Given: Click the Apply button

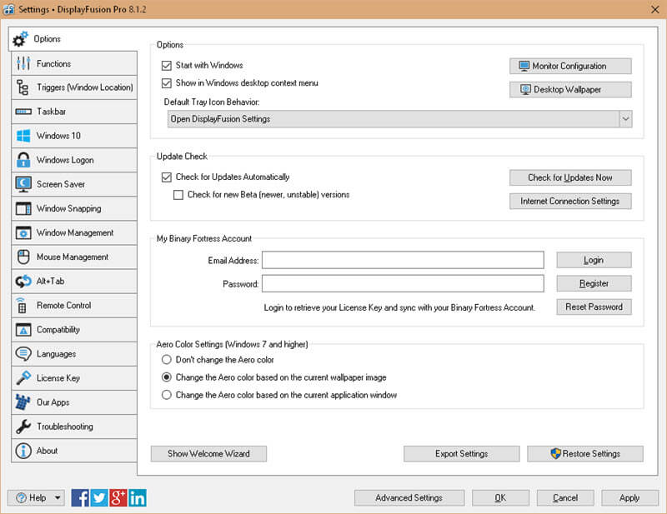Looking at the screenshot, I should pos(630,498).
